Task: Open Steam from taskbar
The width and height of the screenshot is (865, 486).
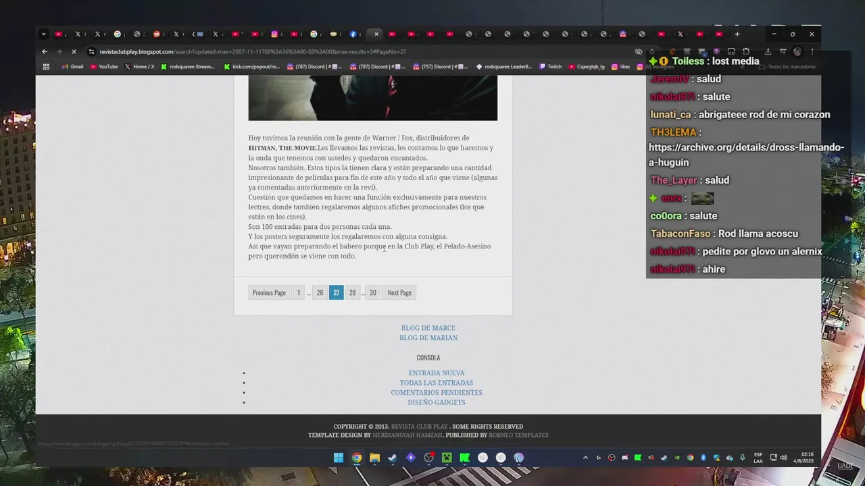Action: tap(393, 458)
